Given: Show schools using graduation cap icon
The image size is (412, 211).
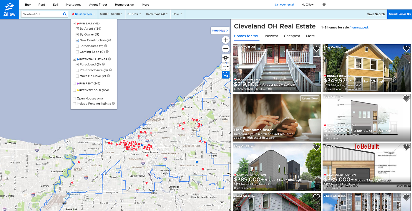Looking at the screenshot, I should (226, 58).
